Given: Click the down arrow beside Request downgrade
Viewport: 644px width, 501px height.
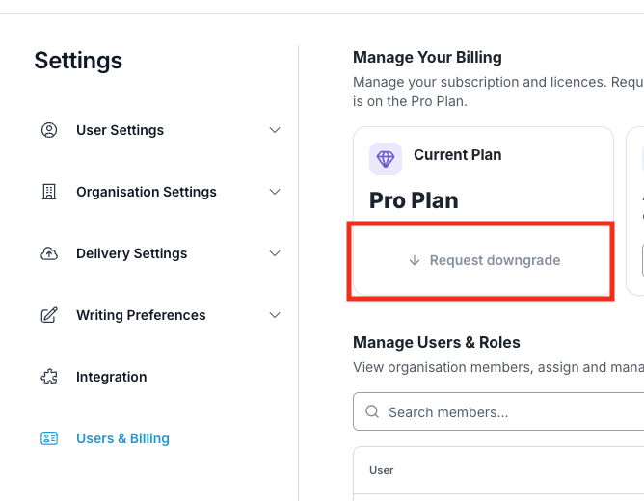Looking at the screenshot, I should (415, 260).
